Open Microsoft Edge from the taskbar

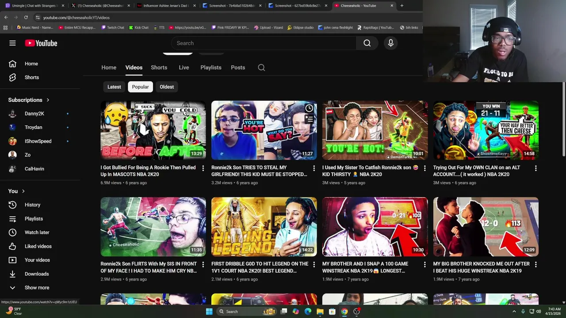click(308, 311)
